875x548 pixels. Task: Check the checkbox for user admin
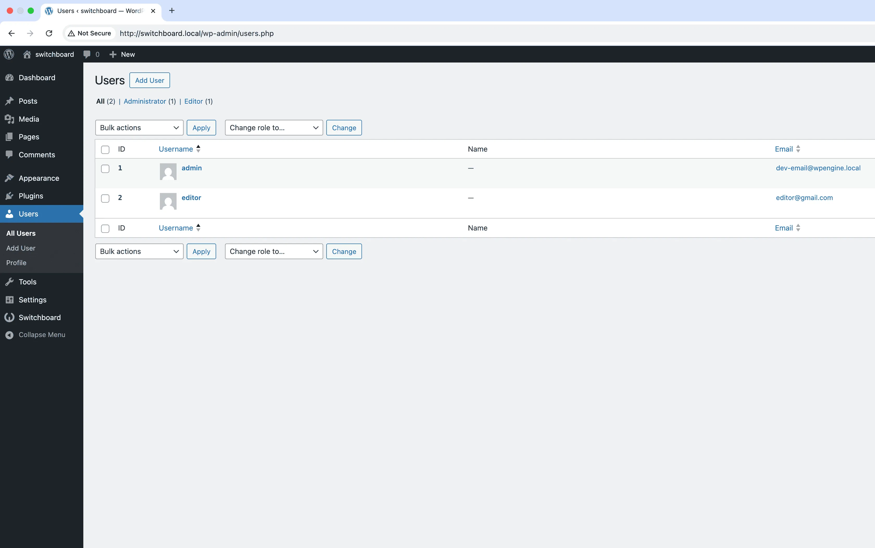[x=105, y=168]
